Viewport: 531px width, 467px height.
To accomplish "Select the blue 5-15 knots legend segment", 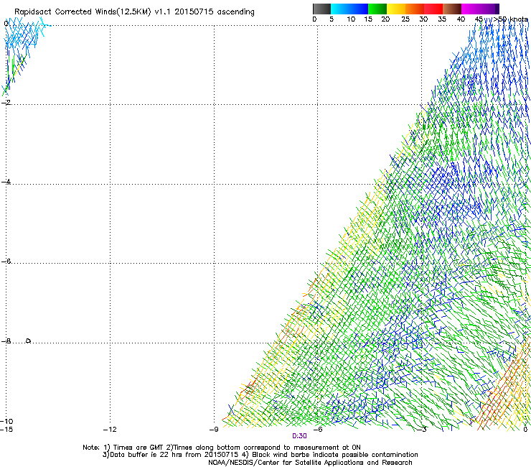I will [349, 9].
